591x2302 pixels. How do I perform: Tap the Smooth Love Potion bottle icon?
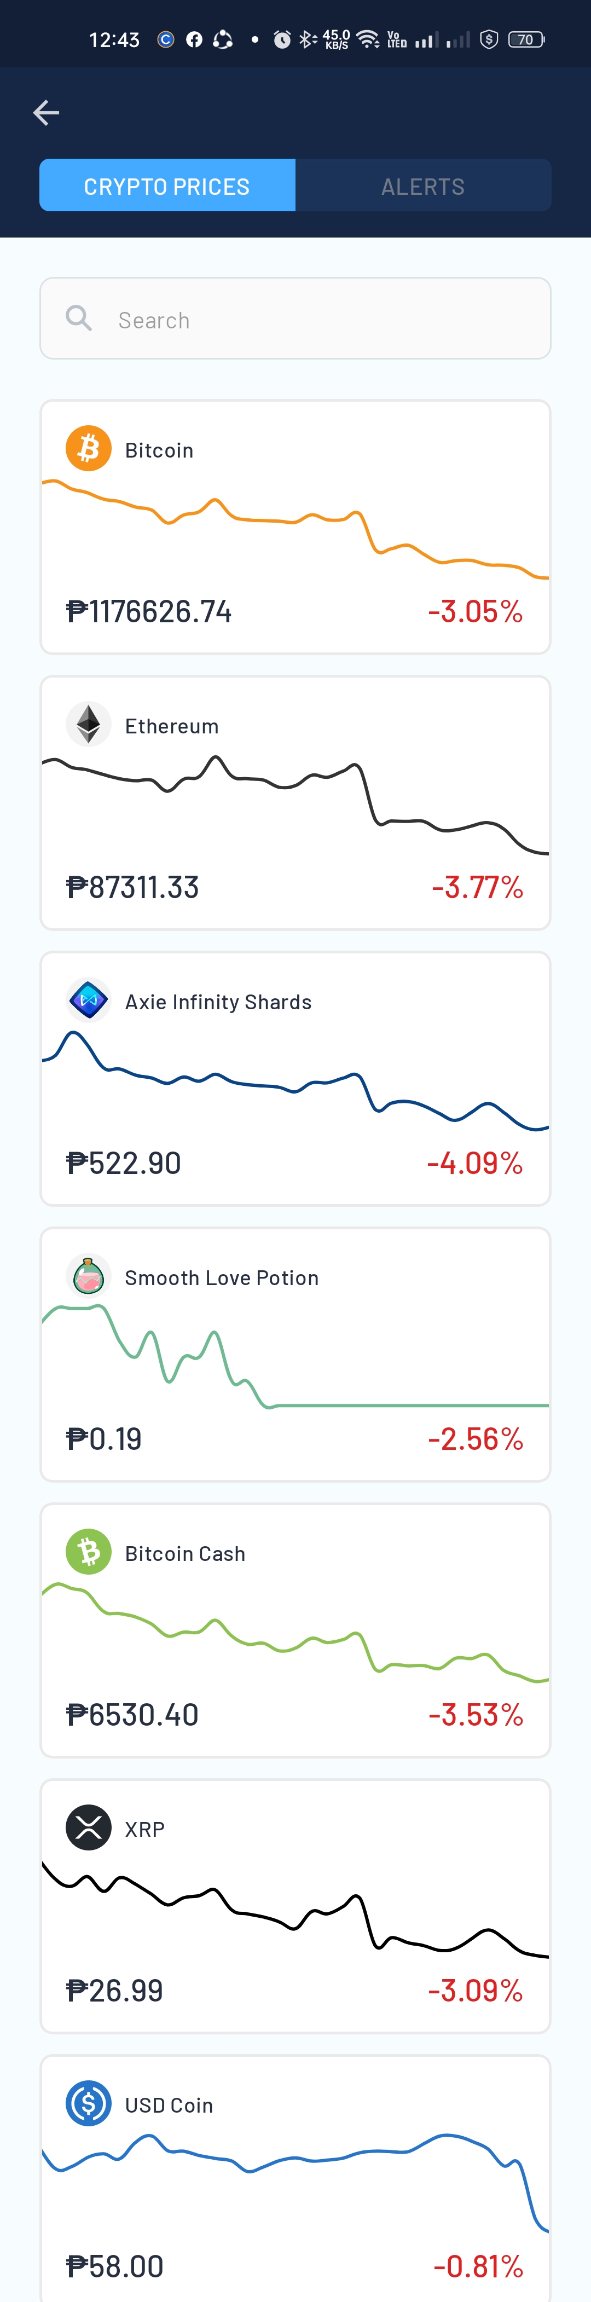click(x=89, y=1276)
